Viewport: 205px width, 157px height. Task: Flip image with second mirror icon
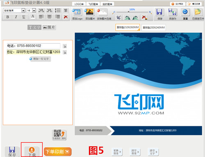(x=135, y=18)
